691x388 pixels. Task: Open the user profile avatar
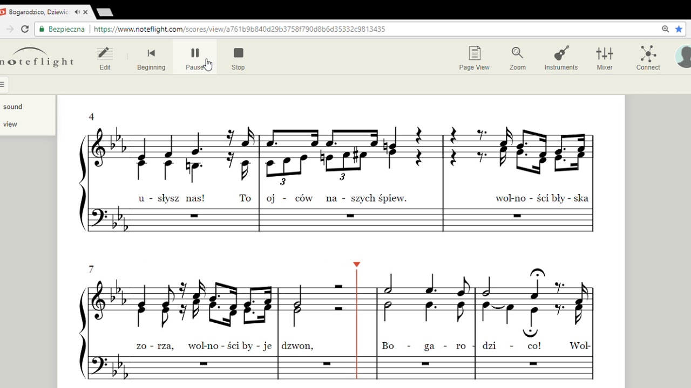pyautogui.click(x=683, y=57)
